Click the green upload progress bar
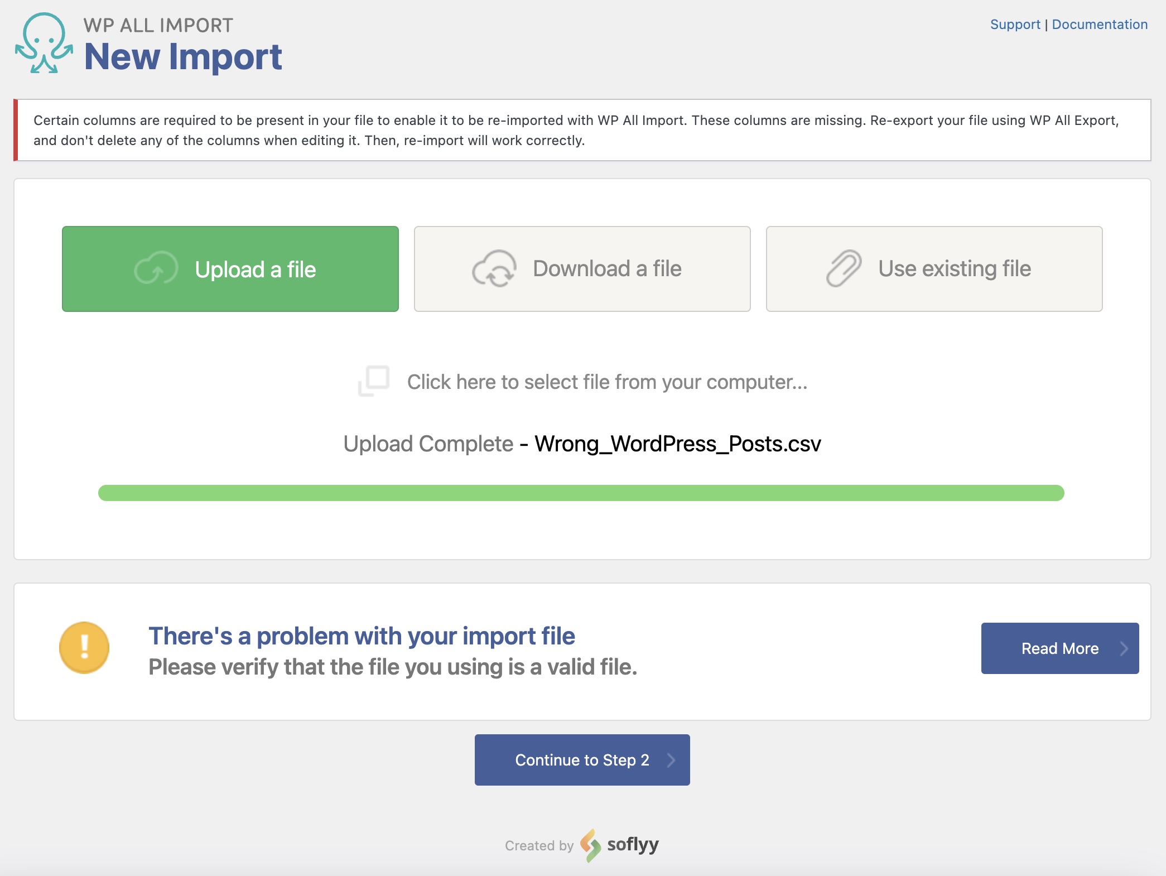Viewport: 1166px width, 876px height. coord(581,493)
